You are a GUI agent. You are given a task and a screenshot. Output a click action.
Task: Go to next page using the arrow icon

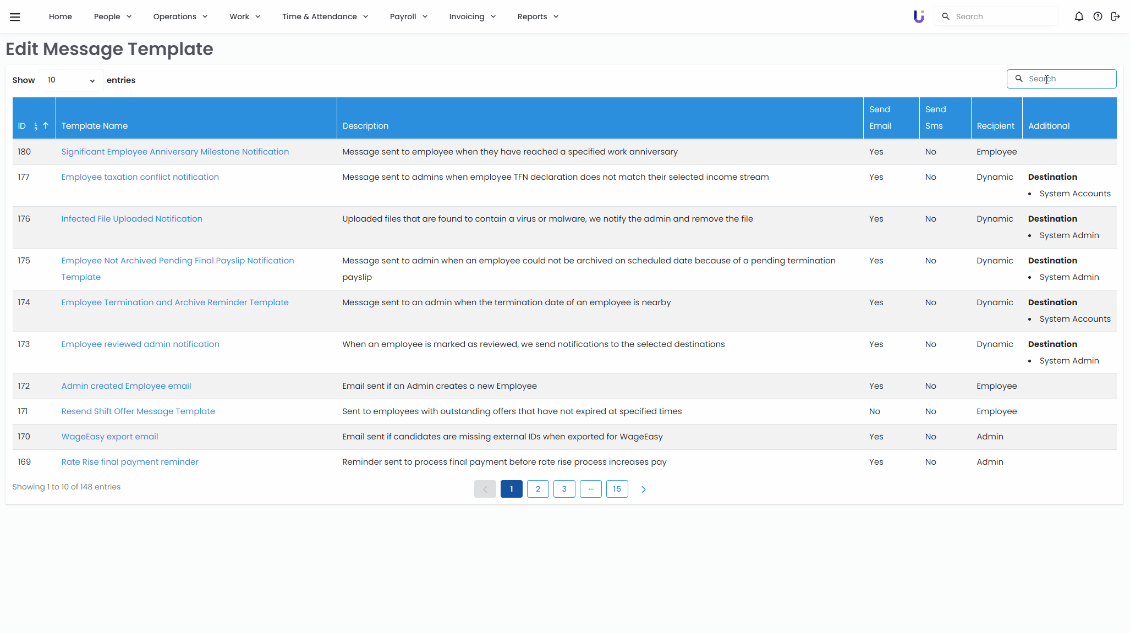[643, 489]
